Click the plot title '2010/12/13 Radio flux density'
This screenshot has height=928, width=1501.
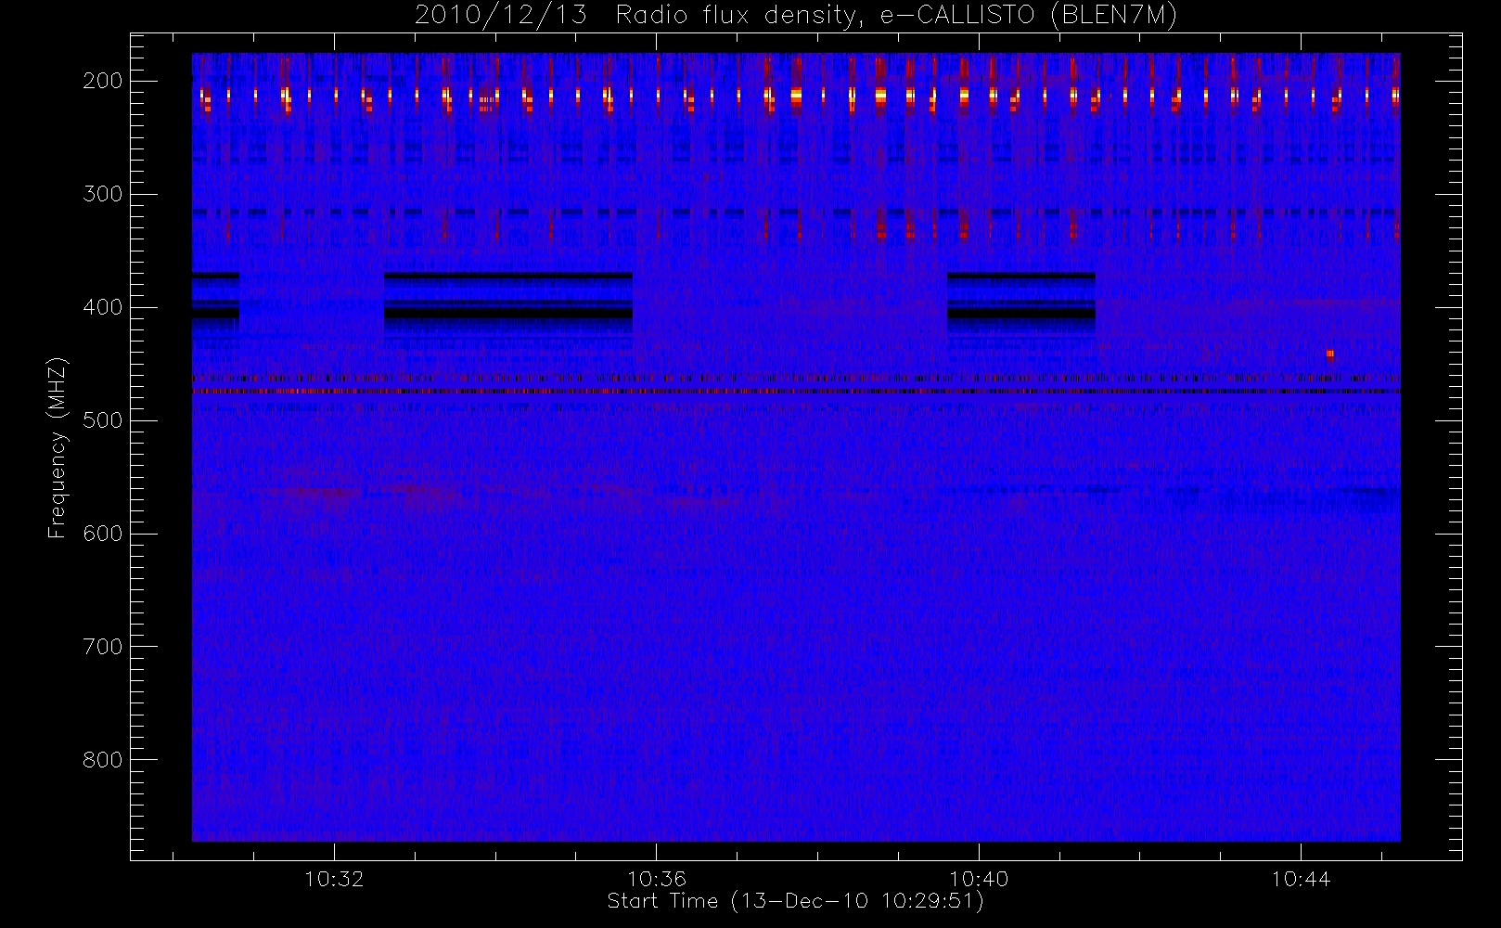click(795, 16)
